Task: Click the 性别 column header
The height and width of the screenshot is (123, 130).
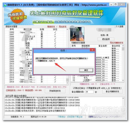Action: point(42,29)
